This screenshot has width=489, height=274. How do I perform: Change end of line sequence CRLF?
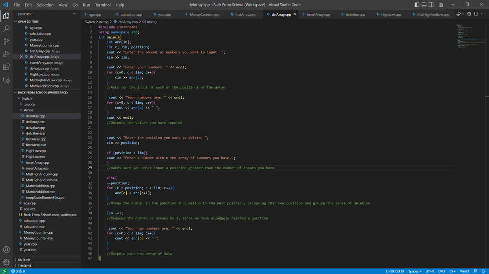point(442,271)
